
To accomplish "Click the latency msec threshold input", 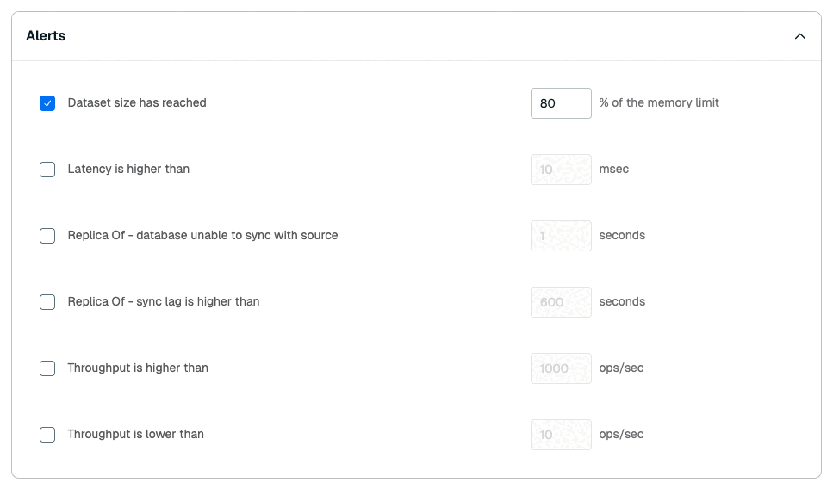I will coord(561,170).
